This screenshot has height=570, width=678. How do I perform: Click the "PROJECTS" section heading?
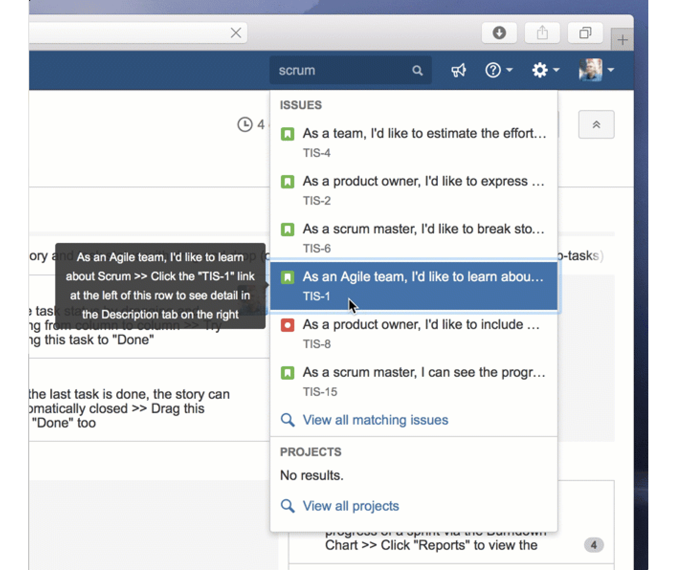pyautogui.click(x=311, y=452)
